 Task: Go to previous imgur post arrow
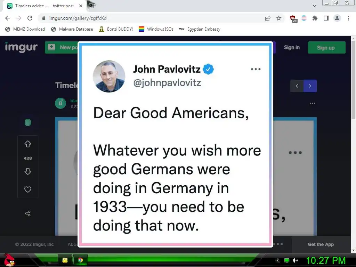tap(297, 86)
